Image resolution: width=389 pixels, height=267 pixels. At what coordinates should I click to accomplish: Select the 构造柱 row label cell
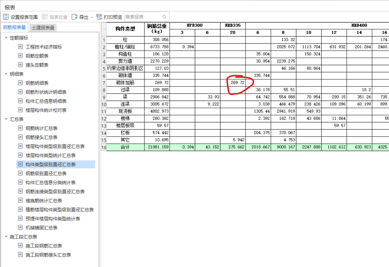[x=125, y=54]
